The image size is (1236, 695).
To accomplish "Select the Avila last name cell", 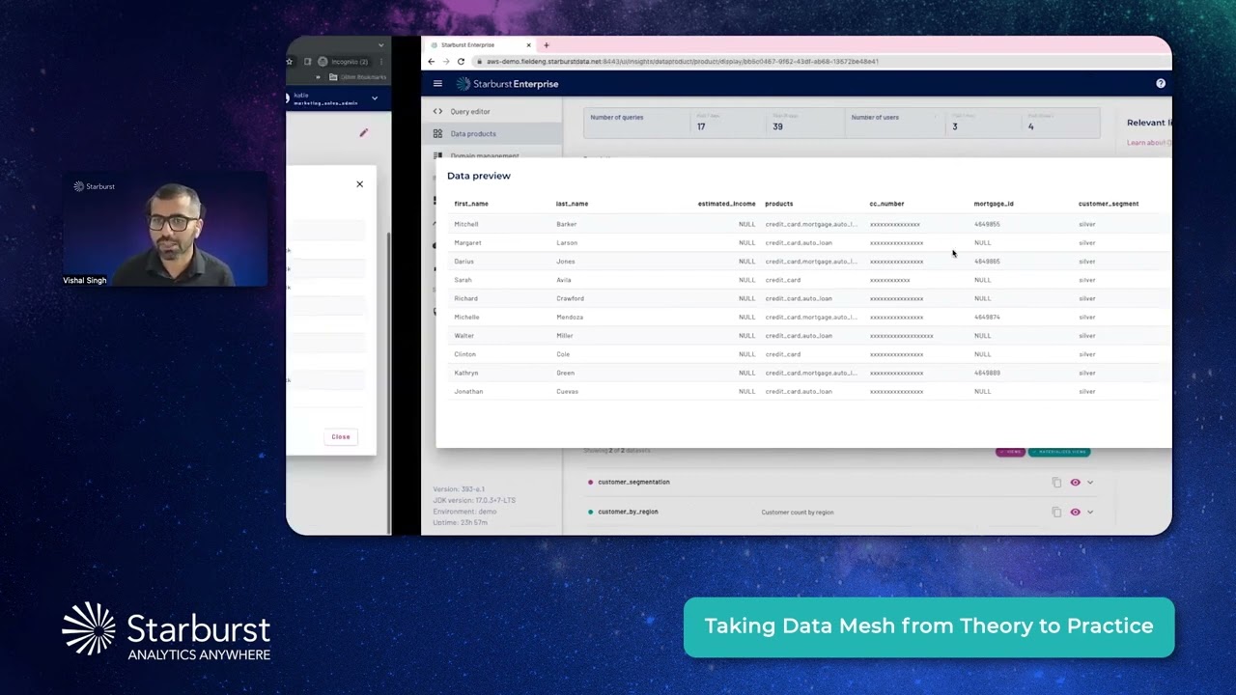I will click(564, 280).
